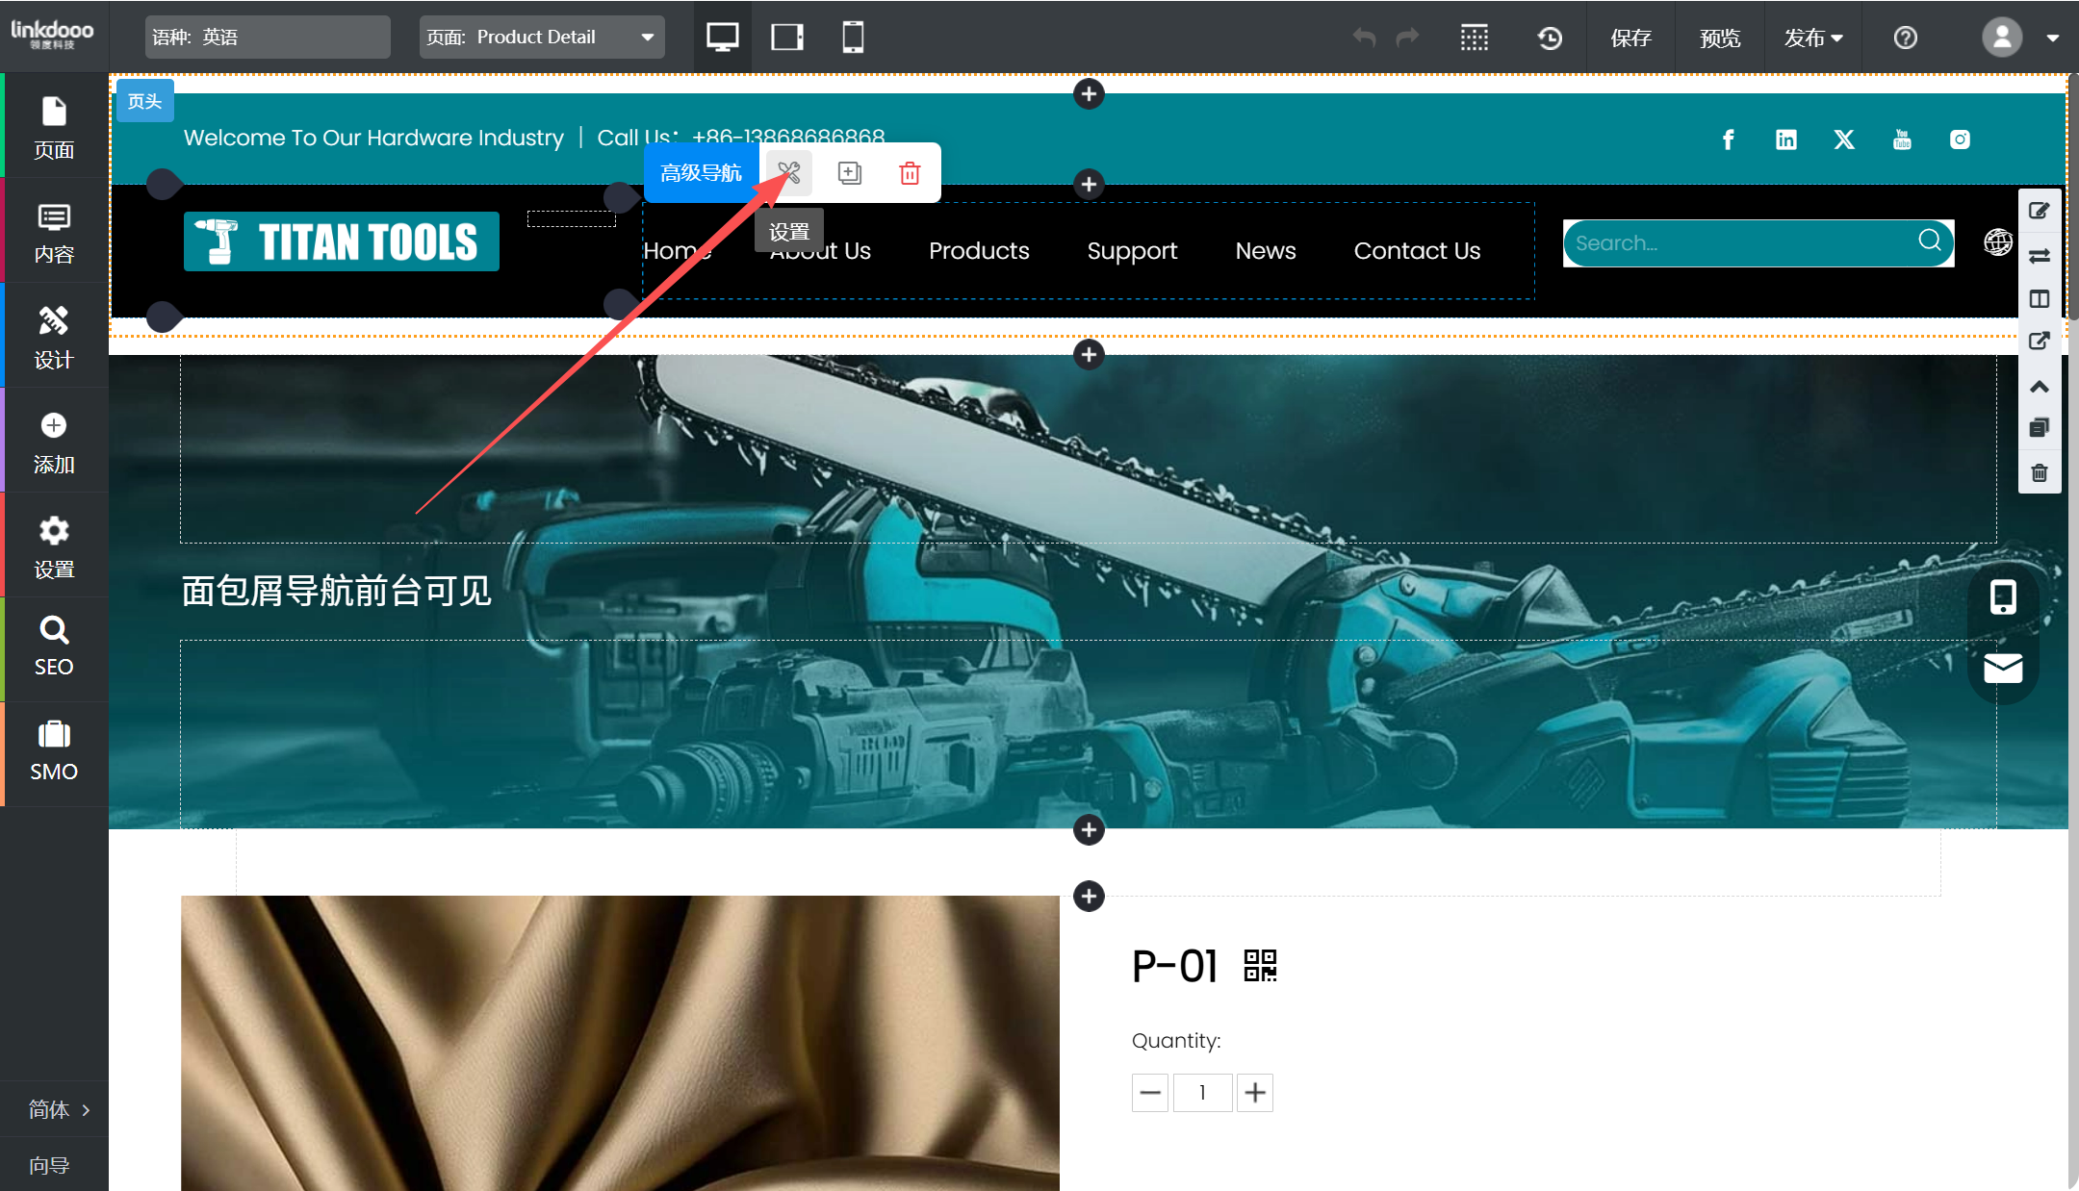This screenshot has height=1191, width=2079.
Task: Click the Products navigation menu item
Action: (978, 251)
